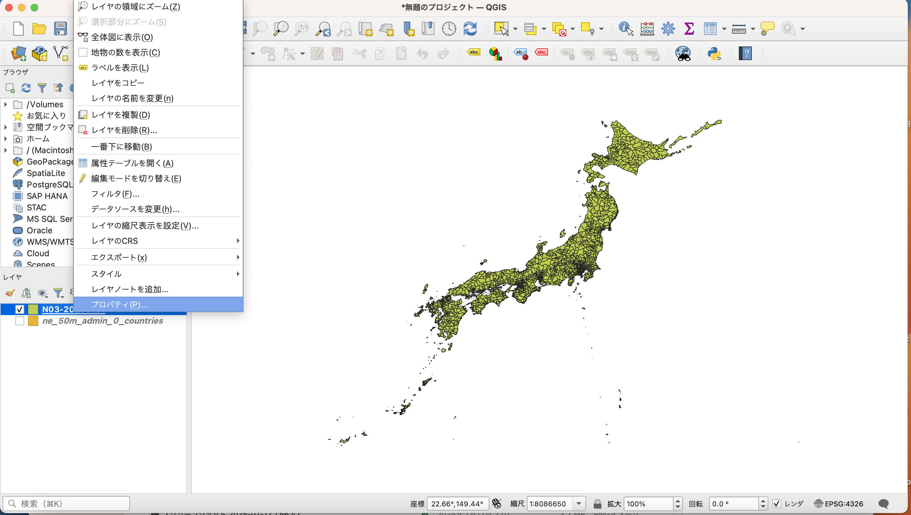Click the EPSG:4326 CRS button
911x515 pixels.
pyautogui.click(x=839, y=503)
